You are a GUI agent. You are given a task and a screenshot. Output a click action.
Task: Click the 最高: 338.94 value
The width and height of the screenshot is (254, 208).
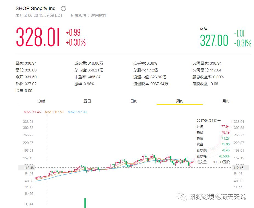tap(26, 63)
